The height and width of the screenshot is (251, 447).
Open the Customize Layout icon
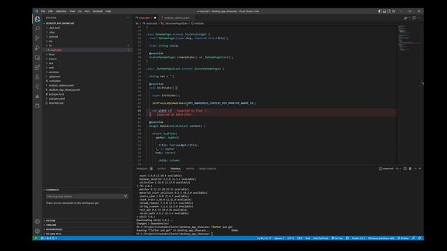tap(393, 11)
